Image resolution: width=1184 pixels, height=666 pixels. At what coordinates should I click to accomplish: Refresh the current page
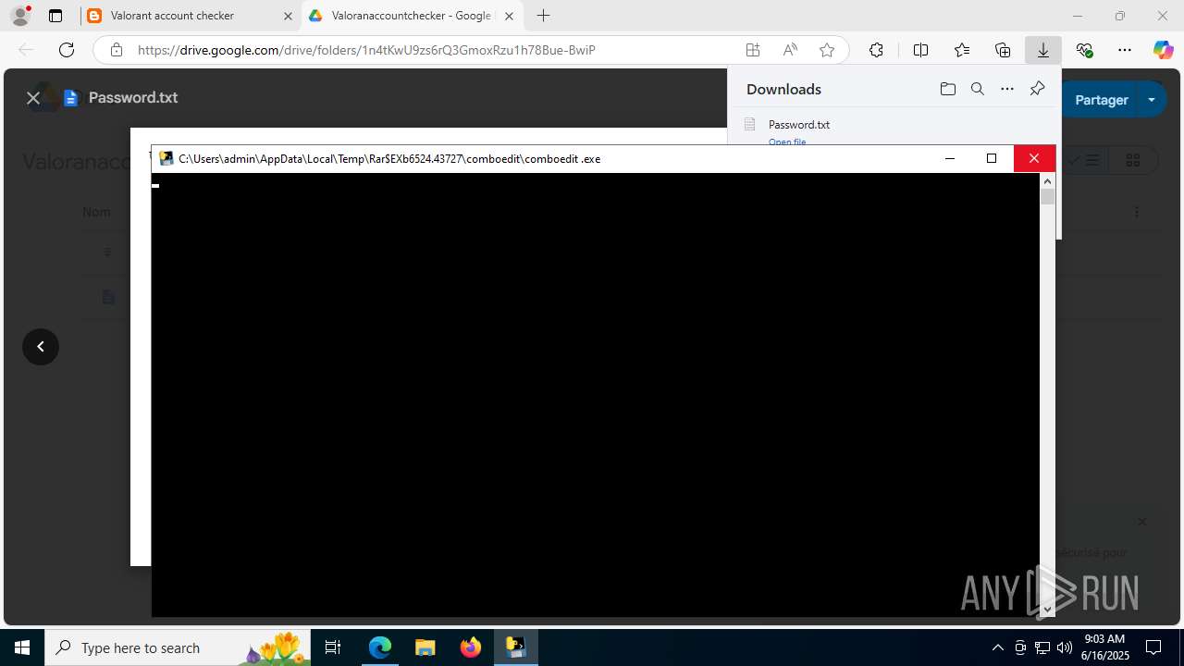[67, 50]
